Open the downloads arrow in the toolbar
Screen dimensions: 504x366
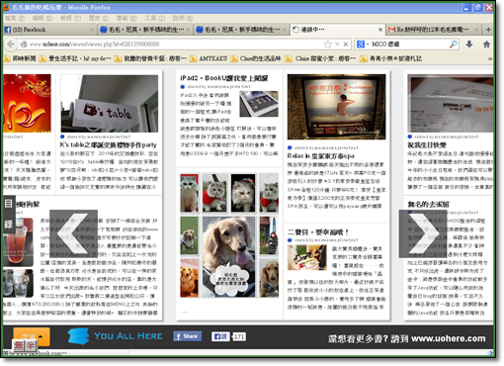pyautogui.click(x=469, y=45)
